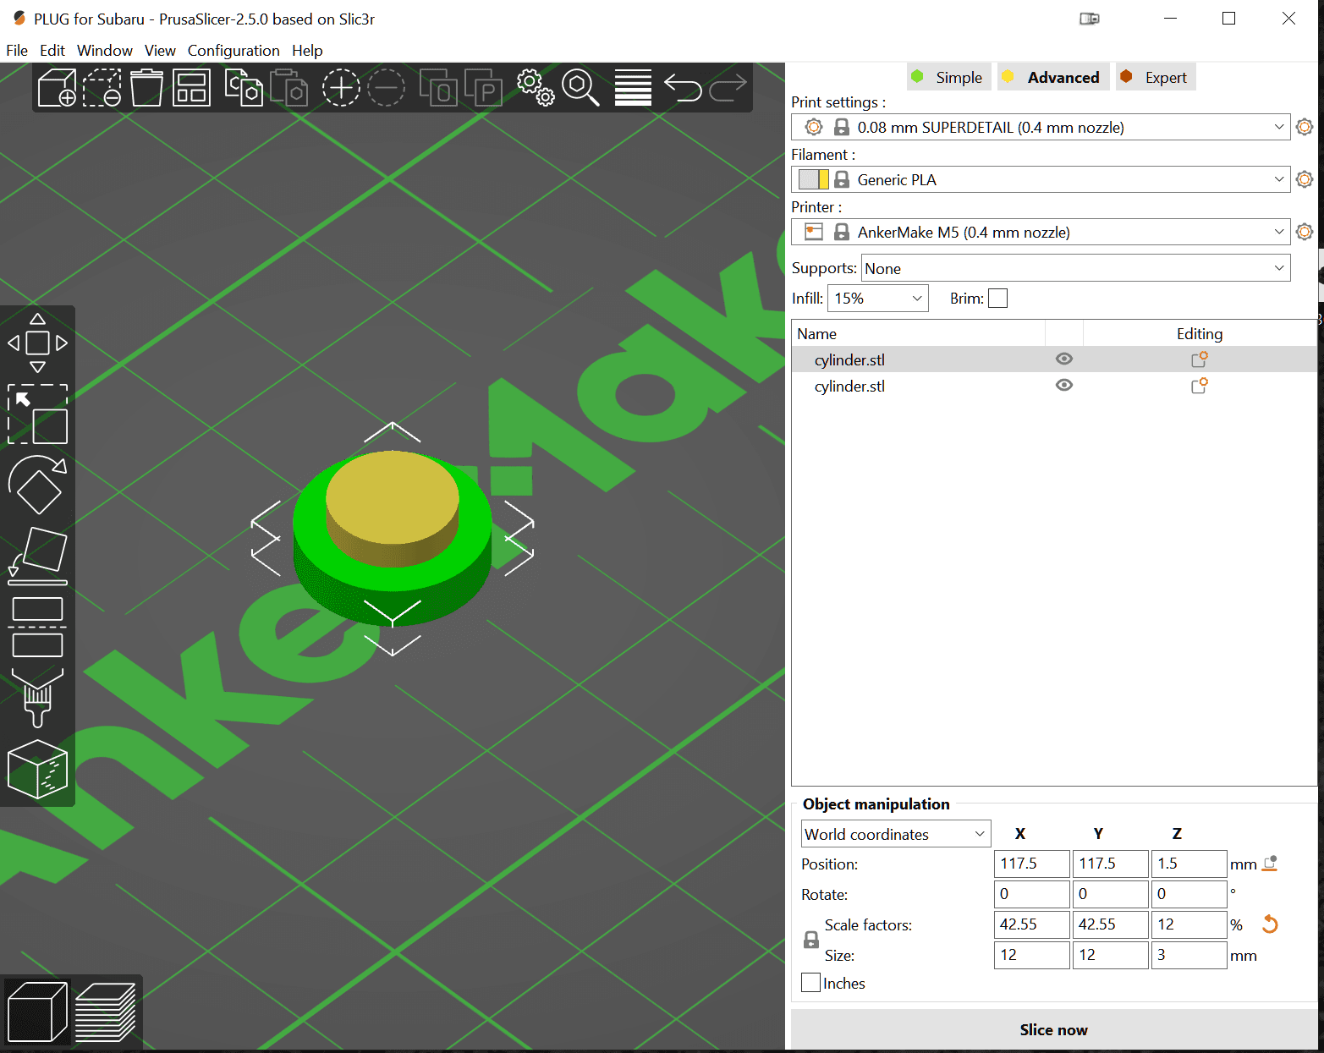
Task: Click the Undo arrow
Action: 683,87
